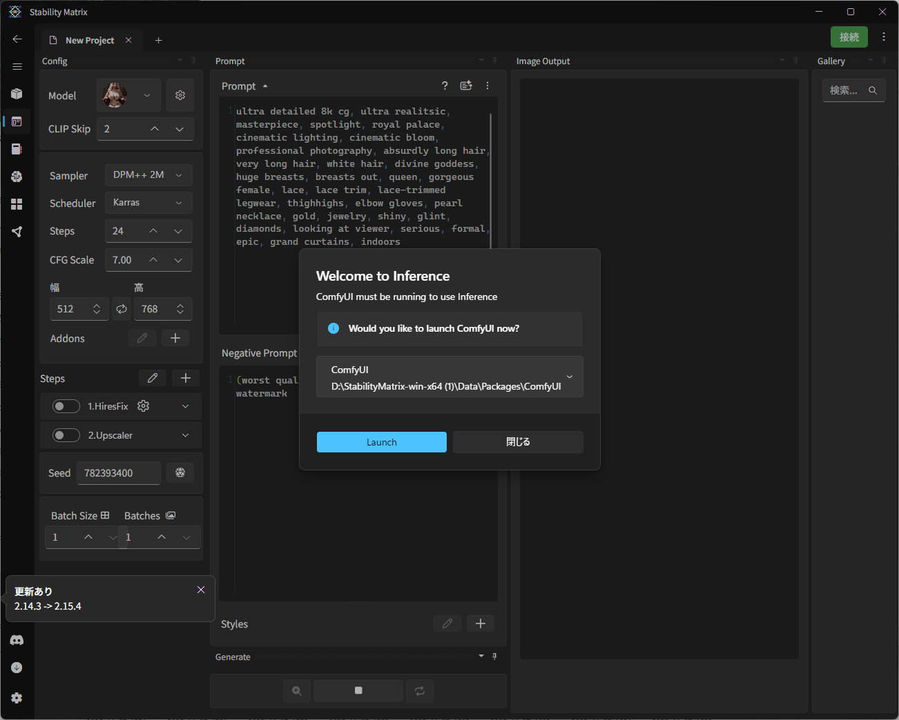Click the Seed input field
This screenshot has width=899, height=720.
point(118,473)
